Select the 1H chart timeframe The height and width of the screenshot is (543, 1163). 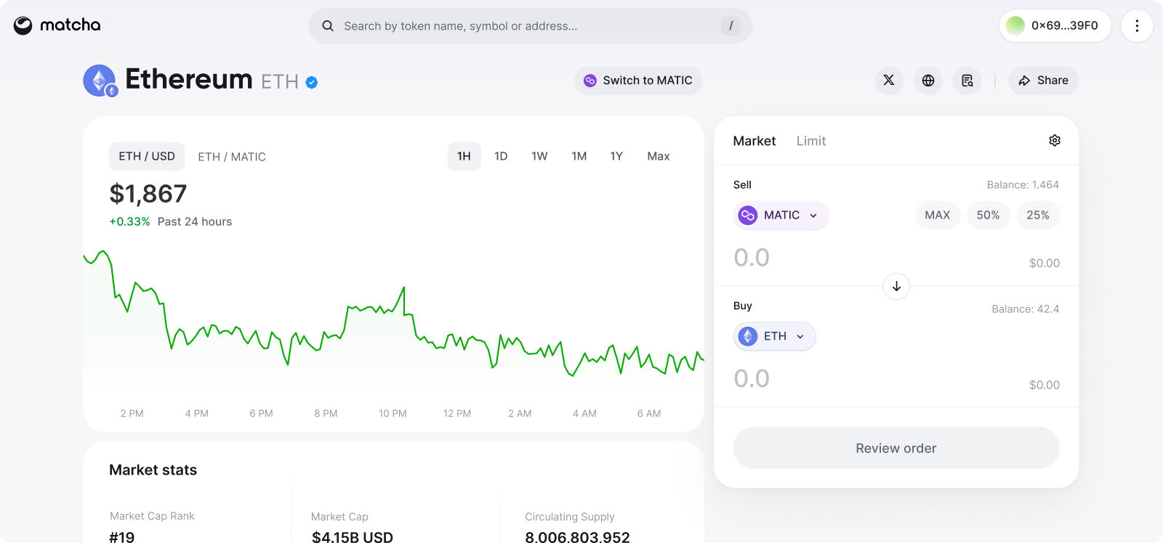[464, 156]
